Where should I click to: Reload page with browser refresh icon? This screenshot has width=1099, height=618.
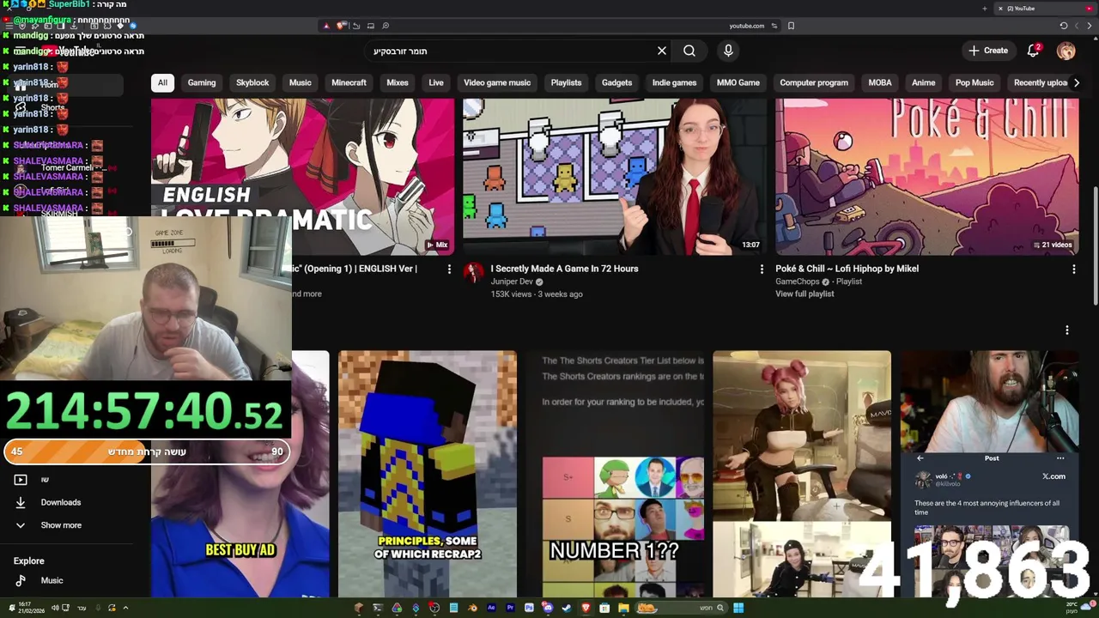point(1064,26)
